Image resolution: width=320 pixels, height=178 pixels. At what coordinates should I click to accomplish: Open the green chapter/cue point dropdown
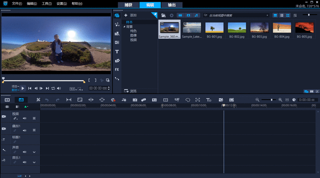pyautogui.click(x=26, y=106)
